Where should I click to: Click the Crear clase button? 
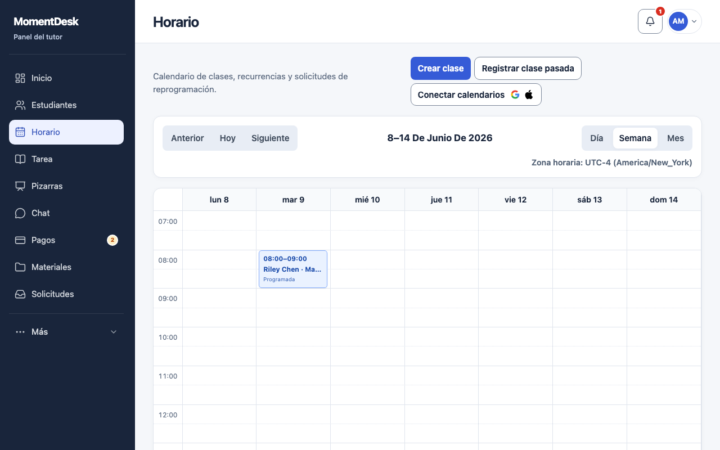tap(440, 68)
